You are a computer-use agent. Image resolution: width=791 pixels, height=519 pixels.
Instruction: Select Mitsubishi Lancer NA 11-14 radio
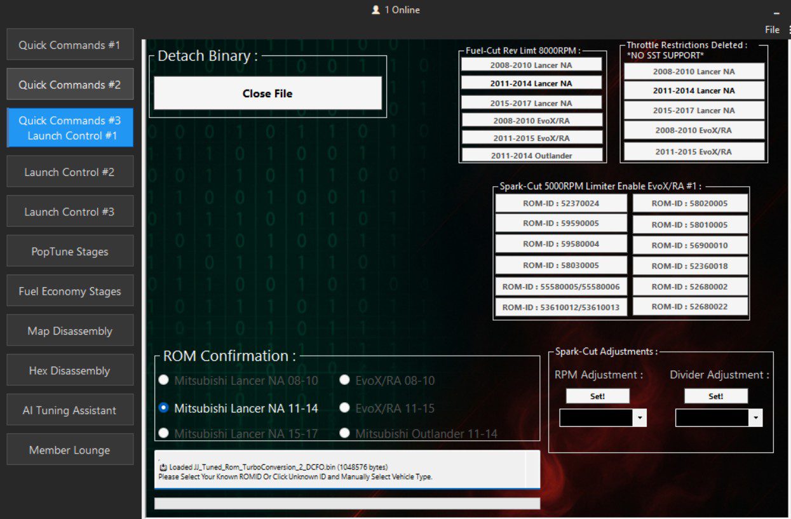[164, 408]
